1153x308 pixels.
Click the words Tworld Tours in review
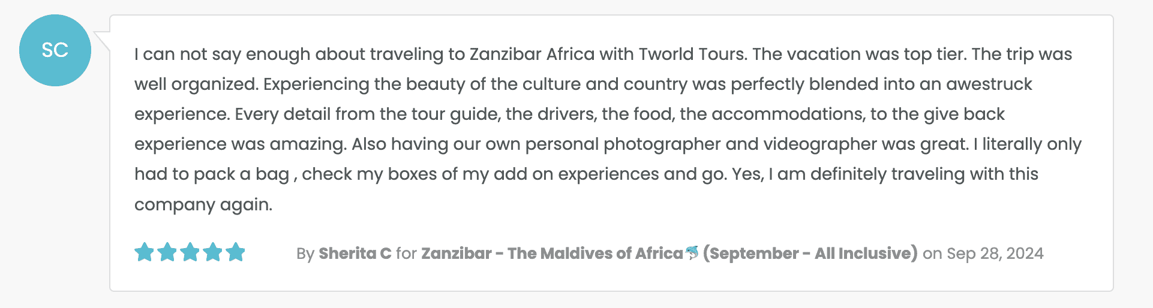pos(692,55)
